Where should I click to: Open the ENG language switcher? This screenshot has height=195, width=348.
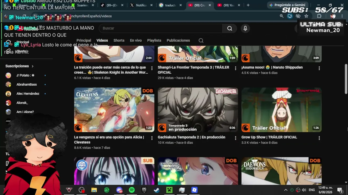point(312,190)
